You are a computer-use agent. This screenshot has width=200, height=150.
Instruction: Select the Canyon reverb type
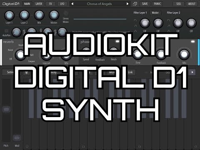tap(31, 61)
